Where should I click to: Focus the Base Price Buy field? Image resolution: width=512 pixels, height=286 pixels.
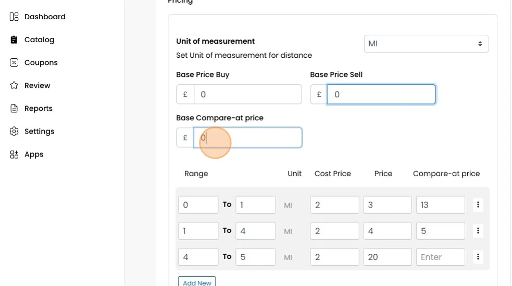pos(247,94)
